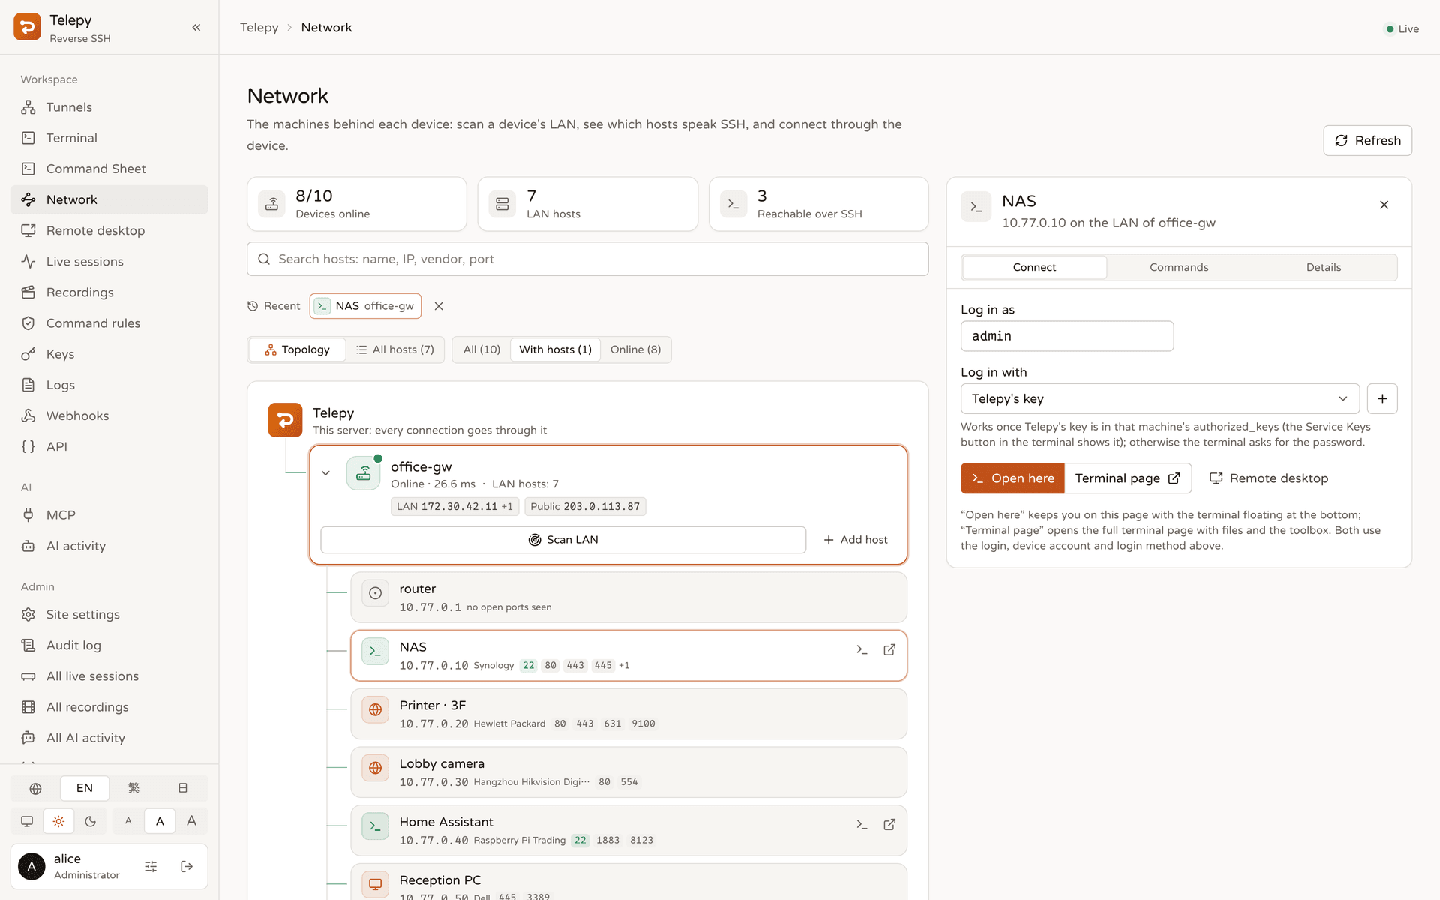Image resolution: width=1440 pixels, height=900 pixels.
Task: Switch language to Traditional Chinese 繁
Action: pos(133,788)
